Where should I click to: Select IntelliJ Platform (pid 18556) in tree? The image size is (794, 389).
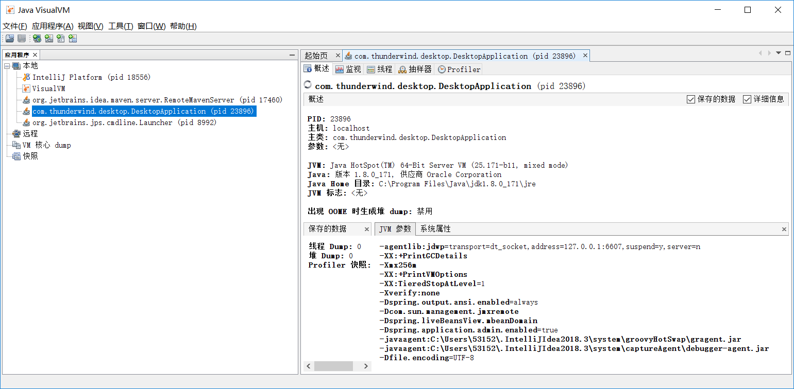tap(91, 77)
